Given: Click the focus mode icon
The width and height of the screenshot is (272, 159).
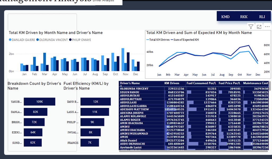Looking at the screenshot, I should click(x=259, y=27).
